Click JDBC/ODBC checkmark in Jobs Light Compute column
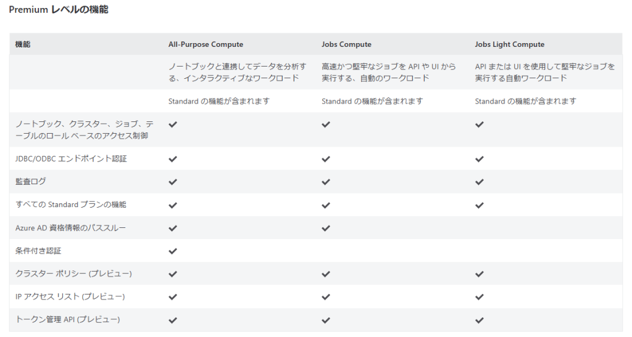Viewport: 632px width, 337px height. pyautogui.click(x=479, y=159)
